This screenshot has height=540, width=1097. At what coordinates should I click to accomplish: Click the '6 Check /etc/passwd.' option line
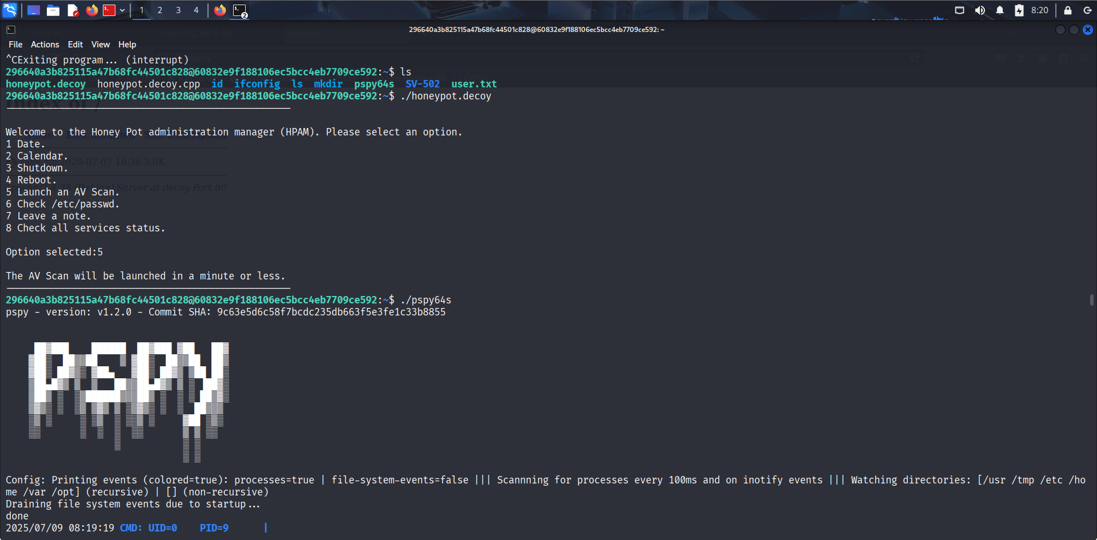(63, 204)
